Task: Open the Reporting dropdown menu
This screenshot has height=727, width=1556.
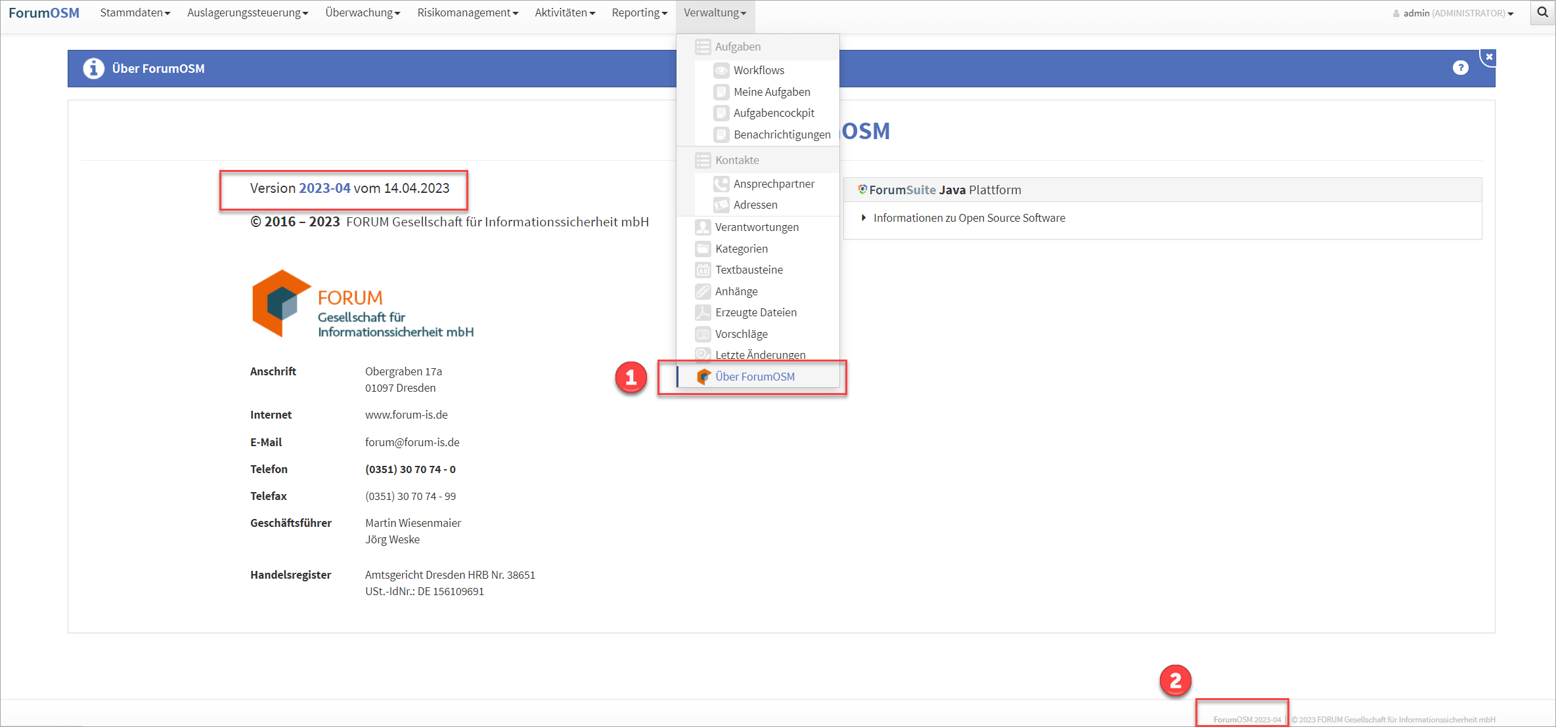Action: 638,13
